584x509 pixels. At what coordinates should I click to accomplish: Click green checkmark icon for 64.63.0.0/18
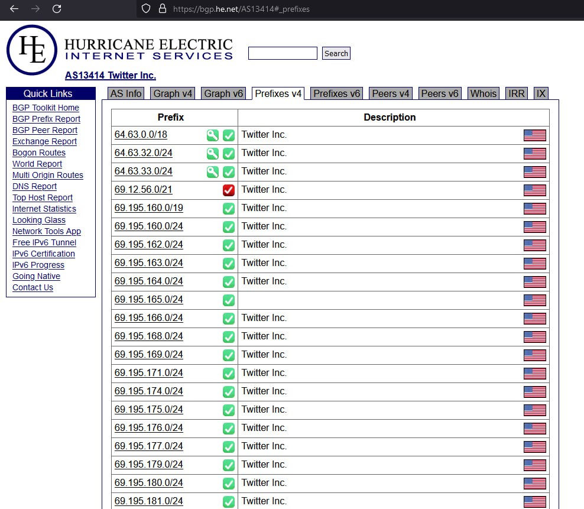pyautogui.click(x=229, y=135)
